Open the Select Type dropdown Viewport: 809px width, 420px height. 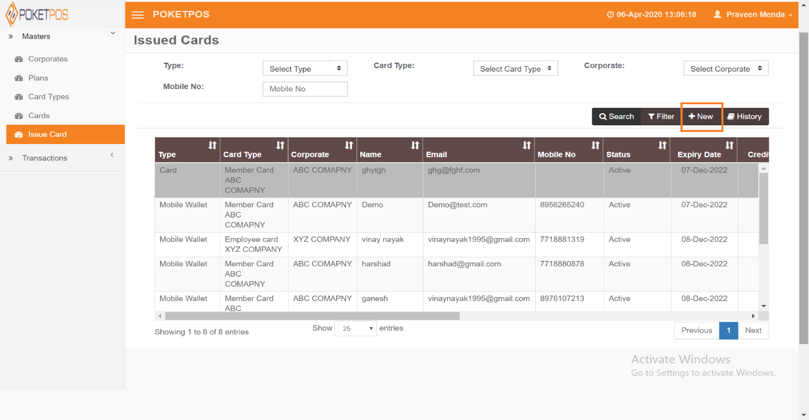coord(305,69)
